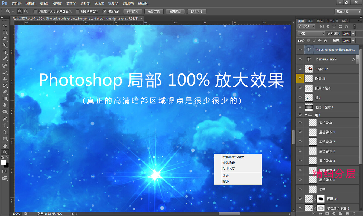Open the 填充 fill slider arrow
Viewport: 363px width, 216px height.
click(x=353, y=40)
